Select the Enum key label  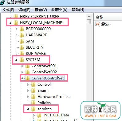pyautogui.click(x=42, y=91)
